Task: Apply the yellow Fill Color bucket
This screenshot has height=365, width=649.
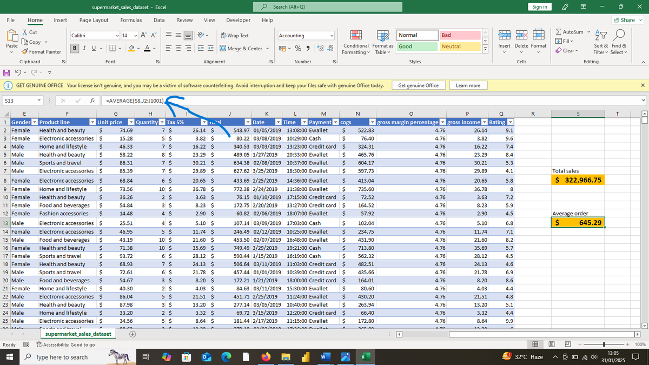Action: click(x=131, y=48)
